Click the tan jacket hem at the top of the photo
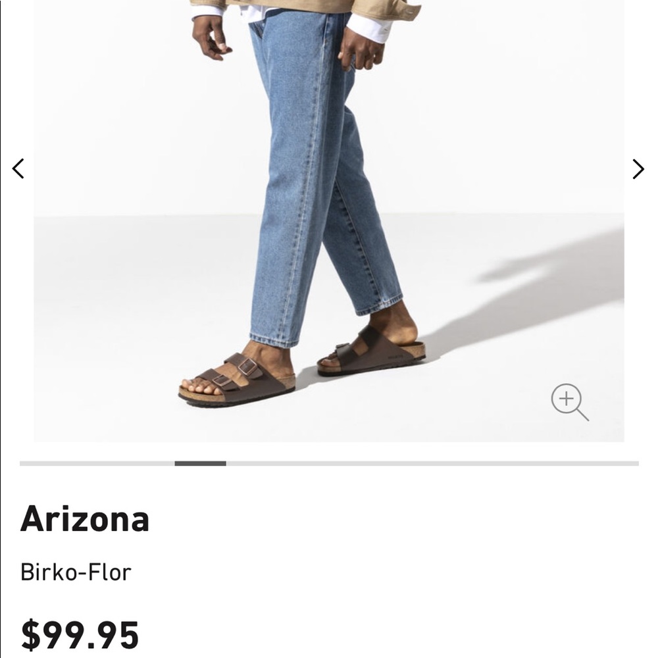The width and height of the screenshot is (658, 658). tap(305, 7)
